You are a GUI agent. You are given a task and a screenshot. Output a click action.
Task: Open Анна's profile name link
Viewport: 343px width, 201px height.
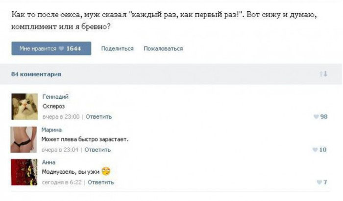[49, 162]
